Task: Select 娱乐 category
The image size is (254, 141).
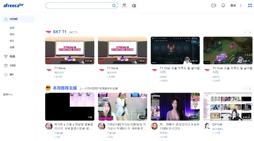Action: 12,41
